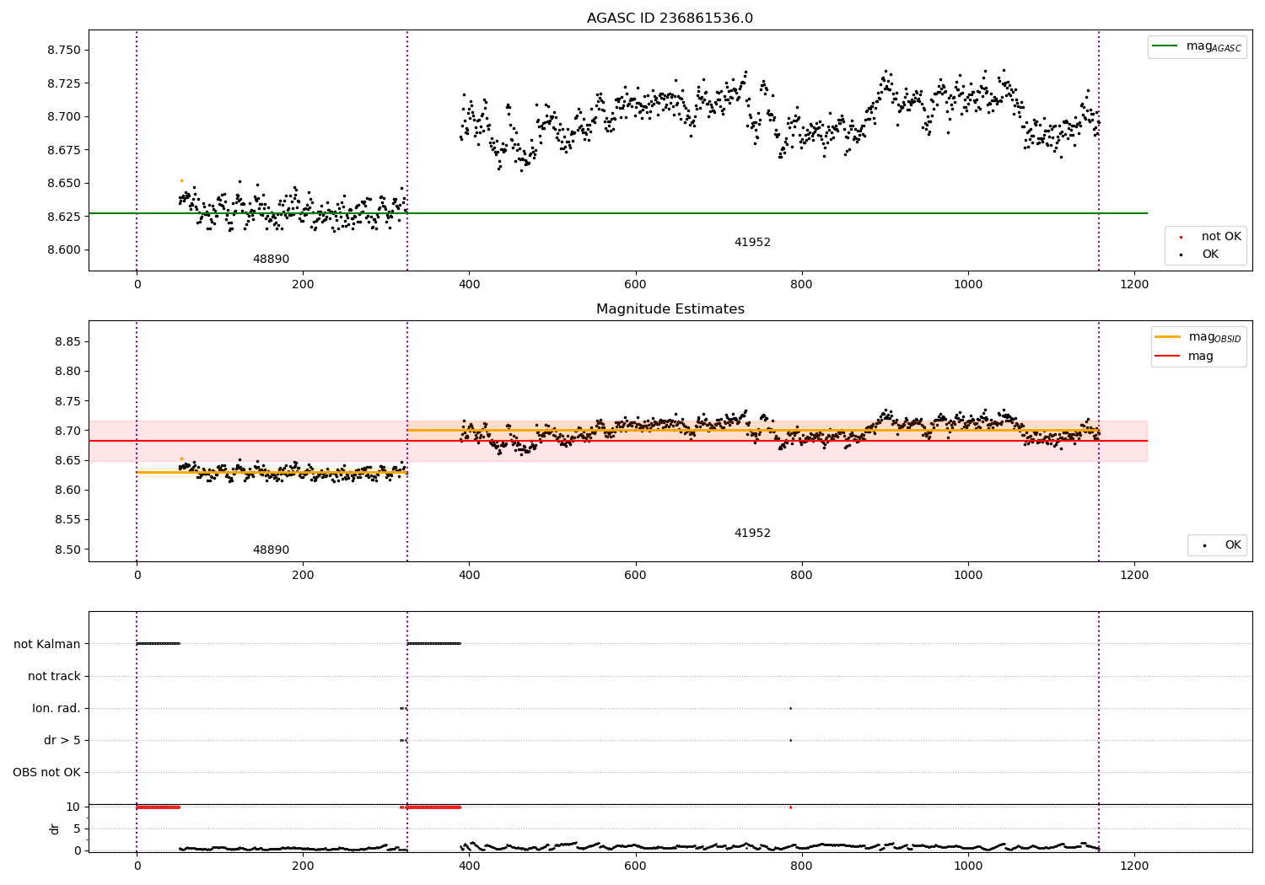This screenshot has width=1265, height=885.
Task: Click the 'AGASC ID 236861536.0' plot title
Action: [x=670, y=19]
